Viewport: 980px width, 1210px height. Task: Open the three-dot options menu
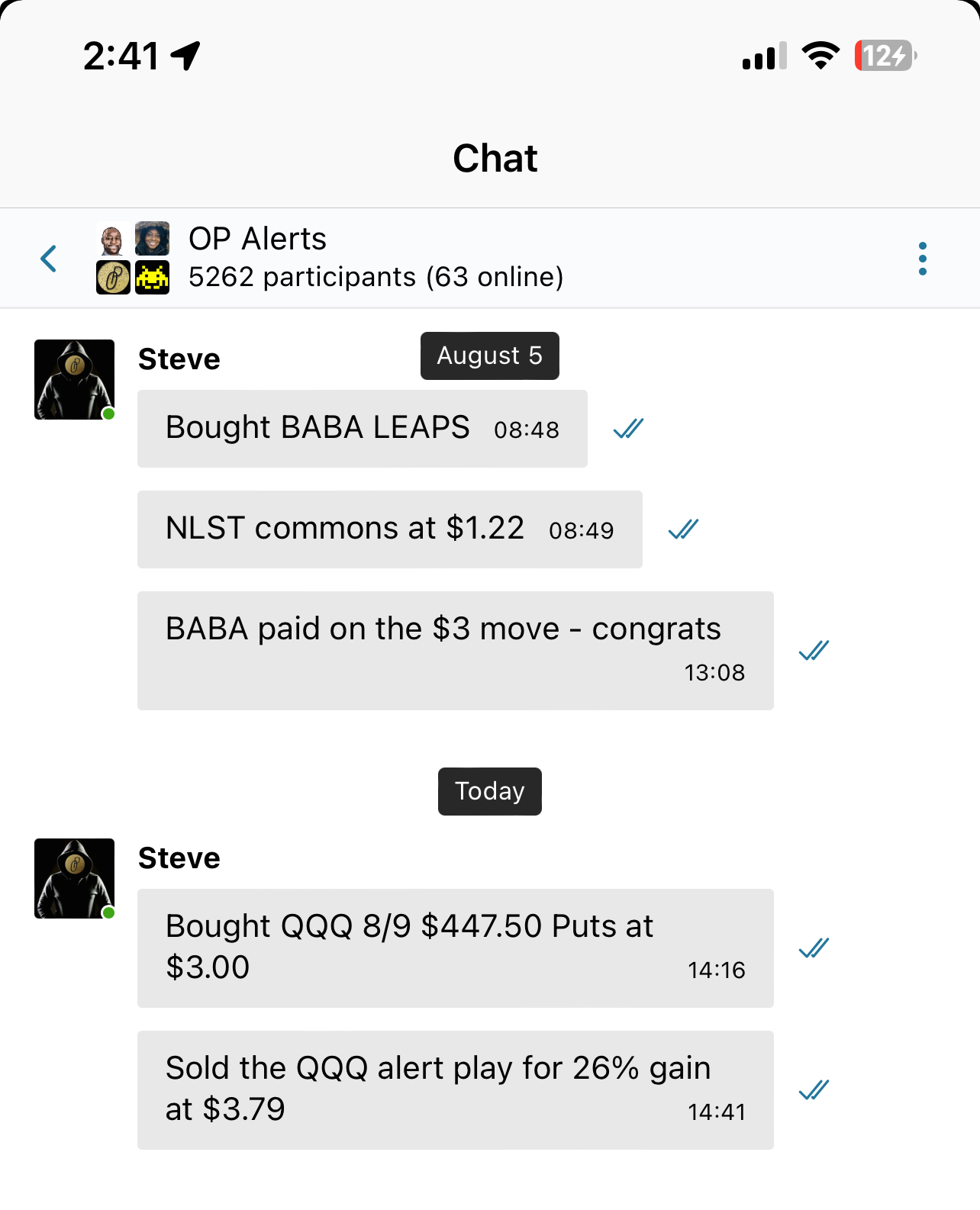tap(922, 259)
